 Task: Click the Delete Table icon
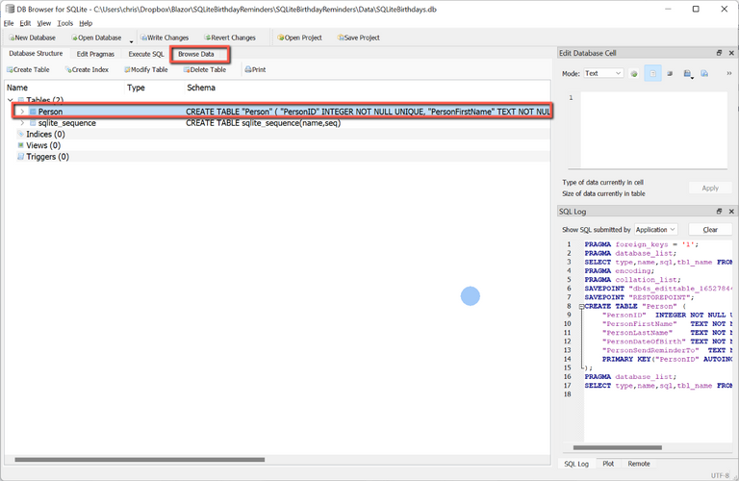(x=202, y=70)
